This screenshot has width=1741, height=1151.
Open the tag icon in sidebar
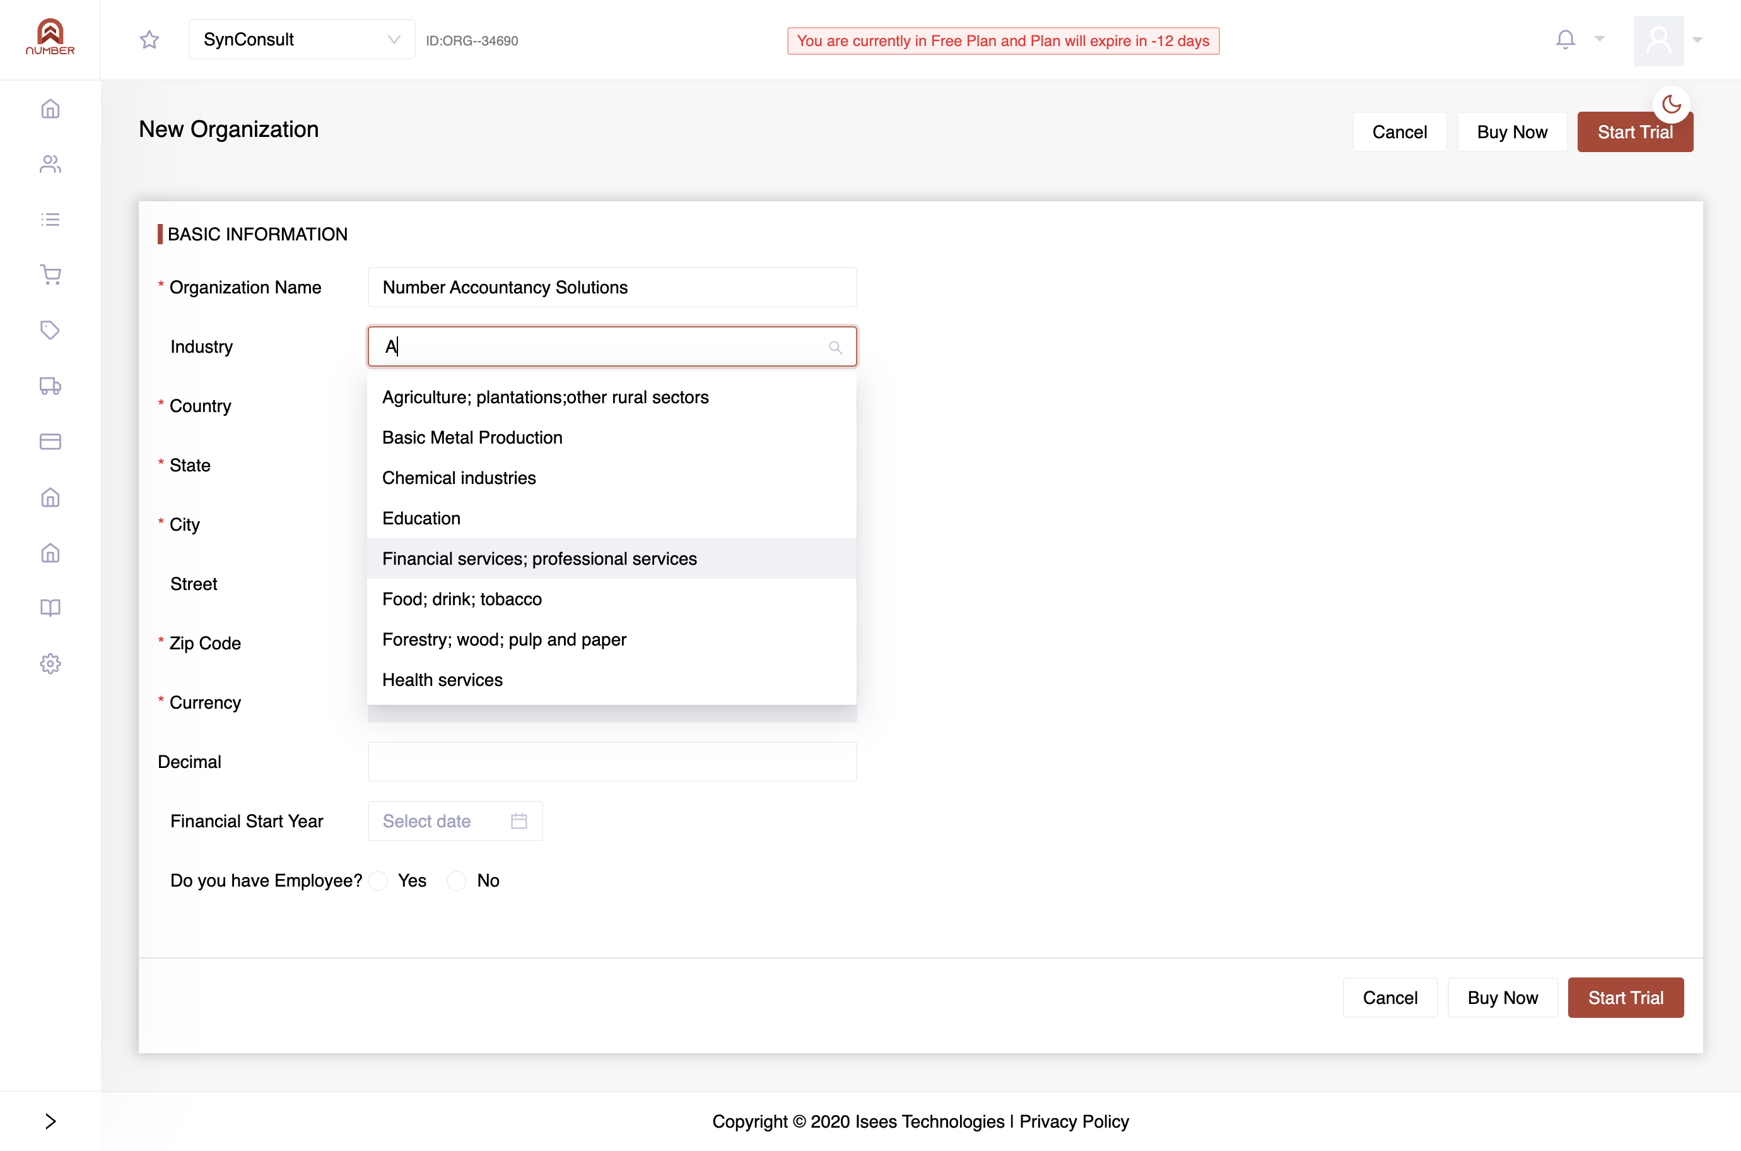(x=50, y=330)
